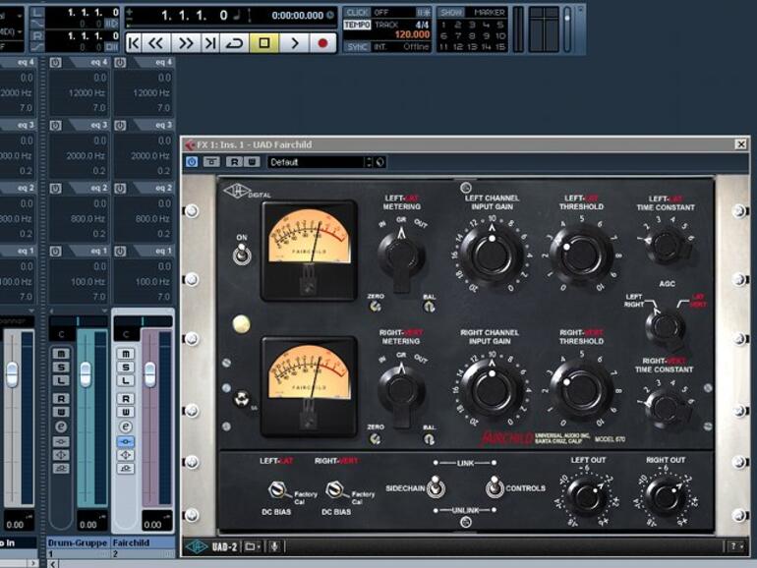Click the Left Channel Input Gain knob

(x=491, y=255)
